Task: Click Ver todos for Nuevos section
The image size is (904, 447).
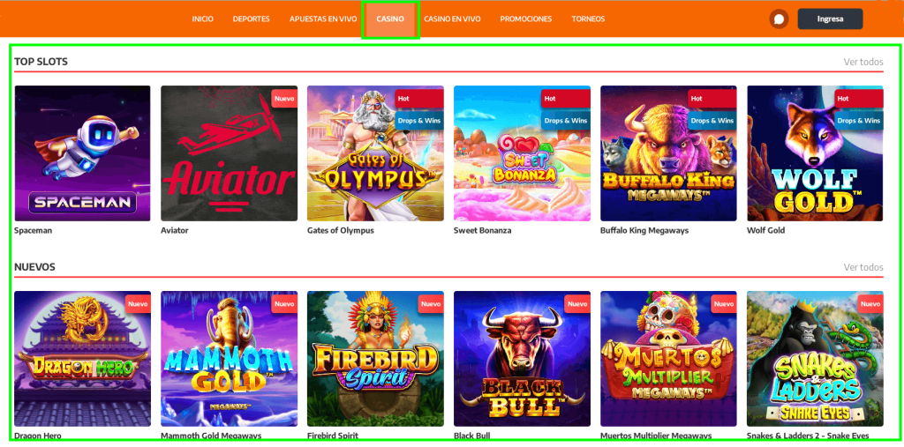Action: coord(863,267)
